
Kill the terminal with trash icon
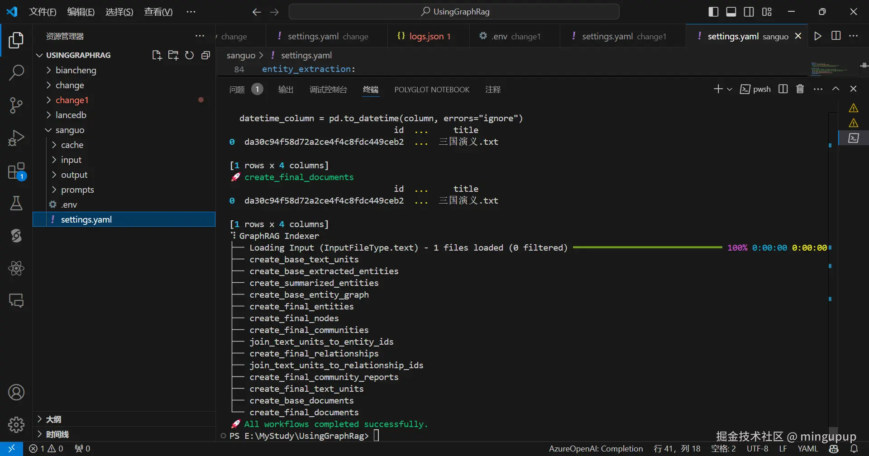pyautogui.click(x=800, y=89)
